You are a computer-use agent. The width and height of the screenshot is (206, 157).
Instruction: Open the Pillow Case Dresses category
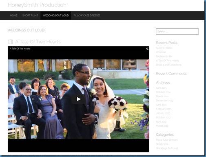(x=167, y=140)
